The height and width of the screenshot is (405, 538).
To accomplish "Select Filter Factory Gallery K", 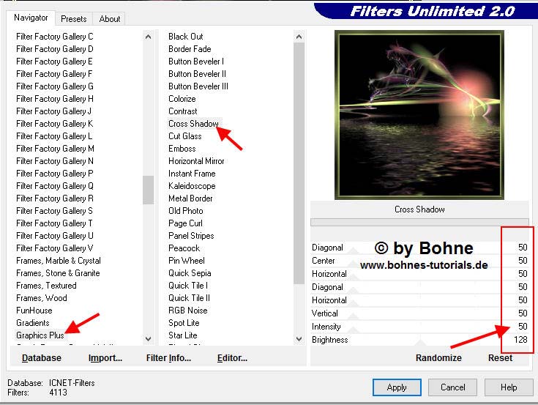I will tap(55, 124).
